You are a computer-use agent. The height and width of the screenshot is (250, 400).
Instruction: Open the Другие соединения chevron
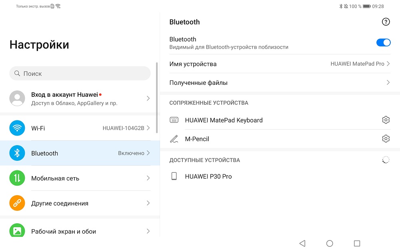[x=148, y=203]
